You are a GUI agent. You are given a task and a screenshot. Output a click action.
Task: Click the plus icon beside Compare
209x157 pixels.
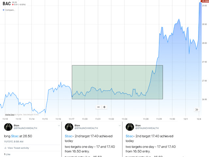(4, 10)
